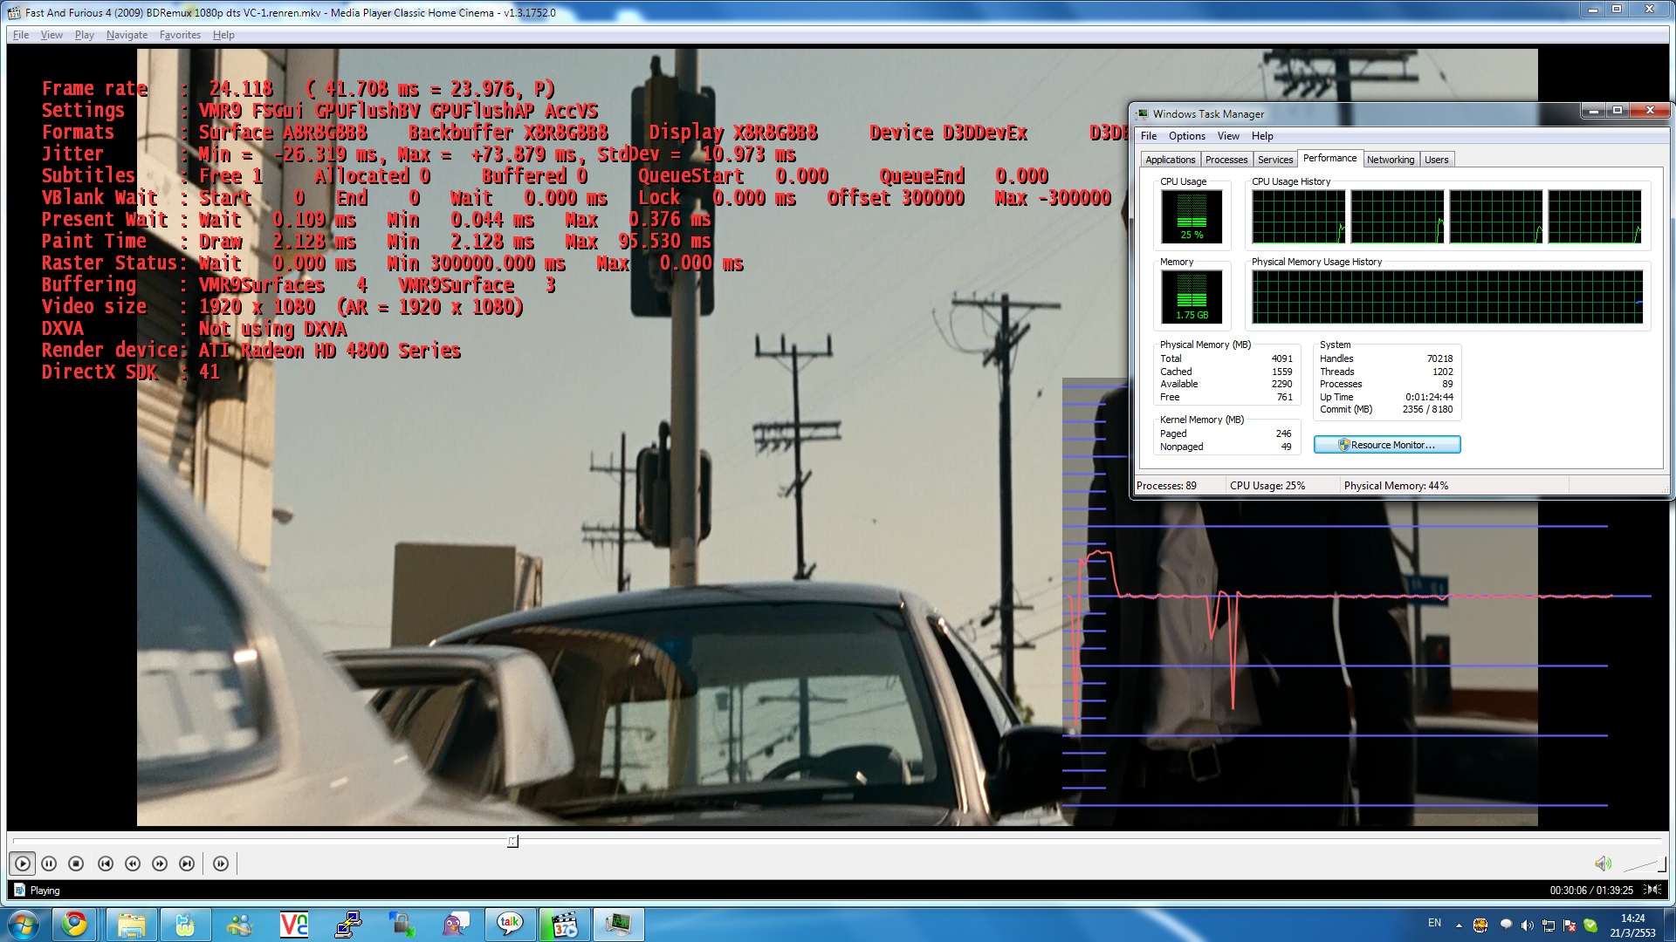Switch to the Processes tab
The image size is (1676, 942).
[1226, 160]
